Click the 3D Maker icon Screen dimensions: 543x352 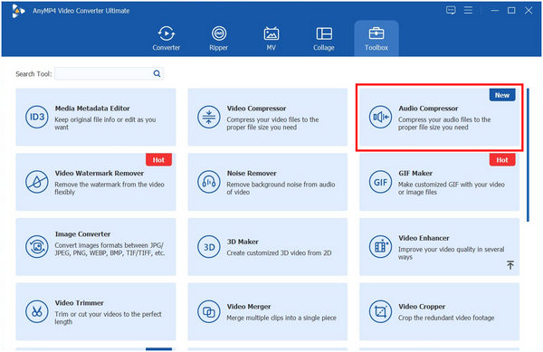tap(208, 247)
